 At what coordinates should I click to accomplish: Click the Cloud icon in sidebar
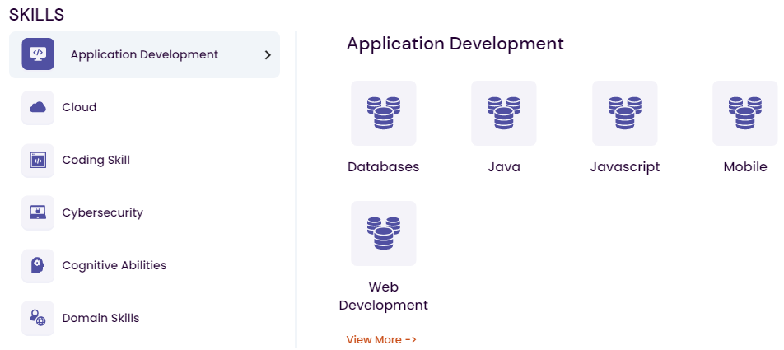pos(38,107)
